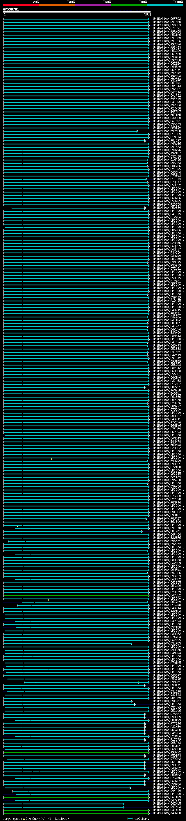Select label UniRef100_C5FTB8
Viewport: 186px width, 821px height.
(167, 627)
